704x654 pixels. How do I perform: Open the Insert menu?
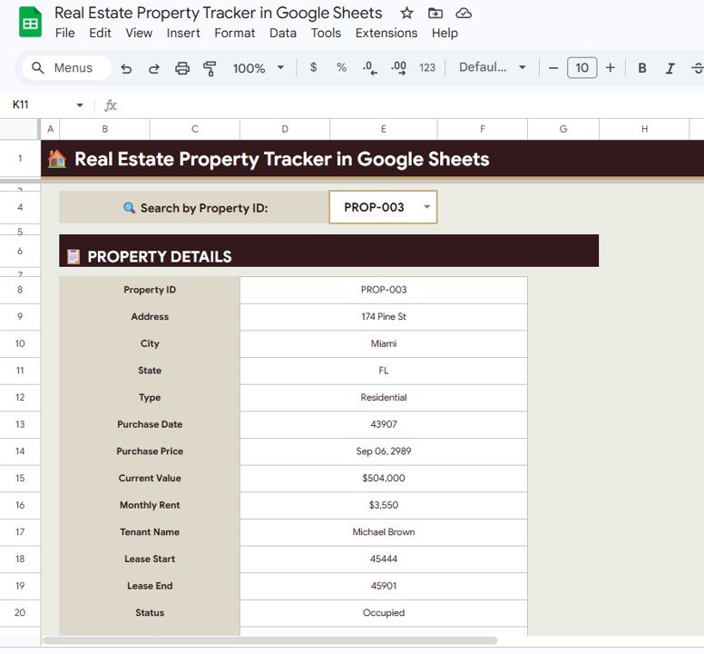coord(183,33)
